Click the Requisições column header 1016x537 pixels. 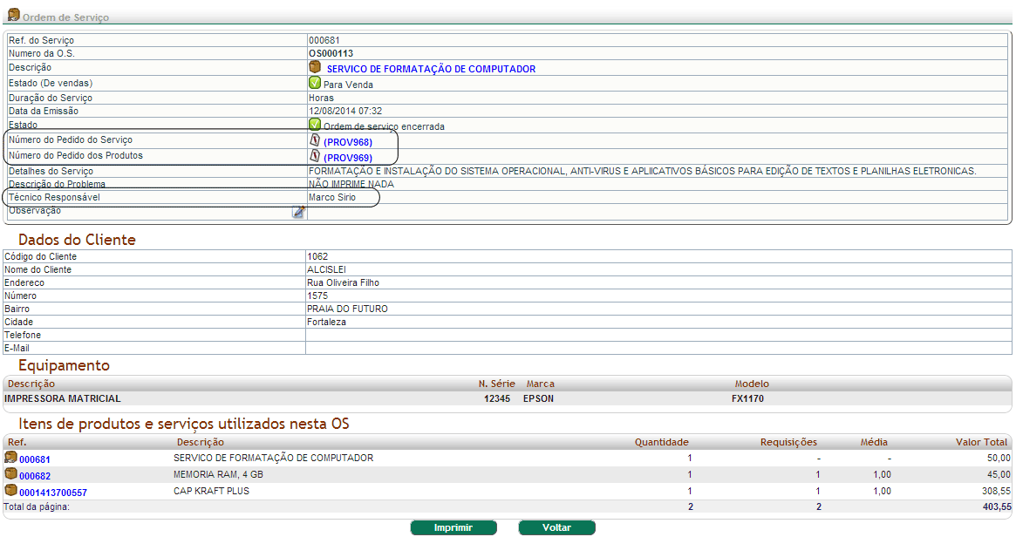788,442
